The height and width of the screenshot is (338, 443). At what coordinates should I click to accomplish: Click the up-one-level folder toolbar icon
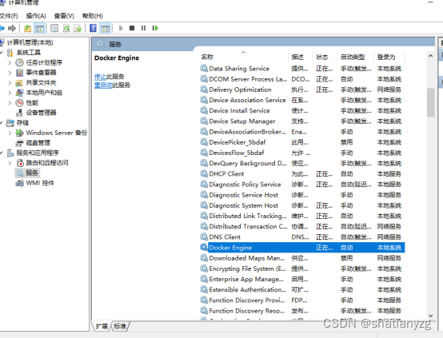click(27, 28)
